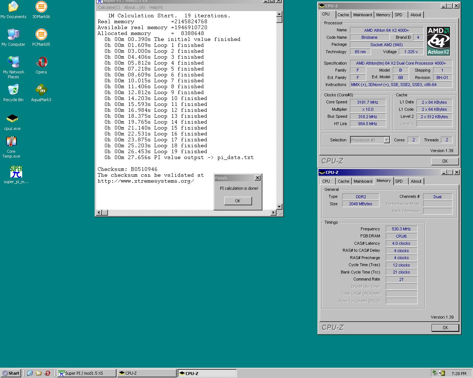The image size is (473, 378).
Task: Switch to Cache tab in upper CPU-Z
Action: point(343,15)
